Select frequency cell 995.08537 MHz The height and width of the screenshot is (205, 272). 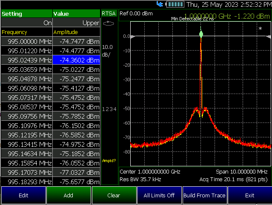coord(27,107)
